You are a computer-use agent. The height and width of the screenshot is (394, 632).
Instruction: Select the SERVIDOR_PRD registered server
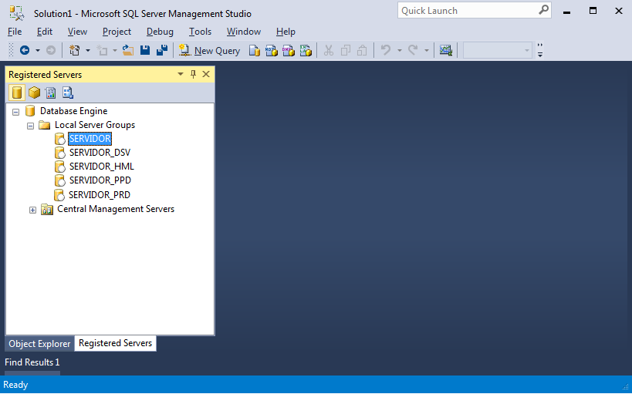click(99, 195)
